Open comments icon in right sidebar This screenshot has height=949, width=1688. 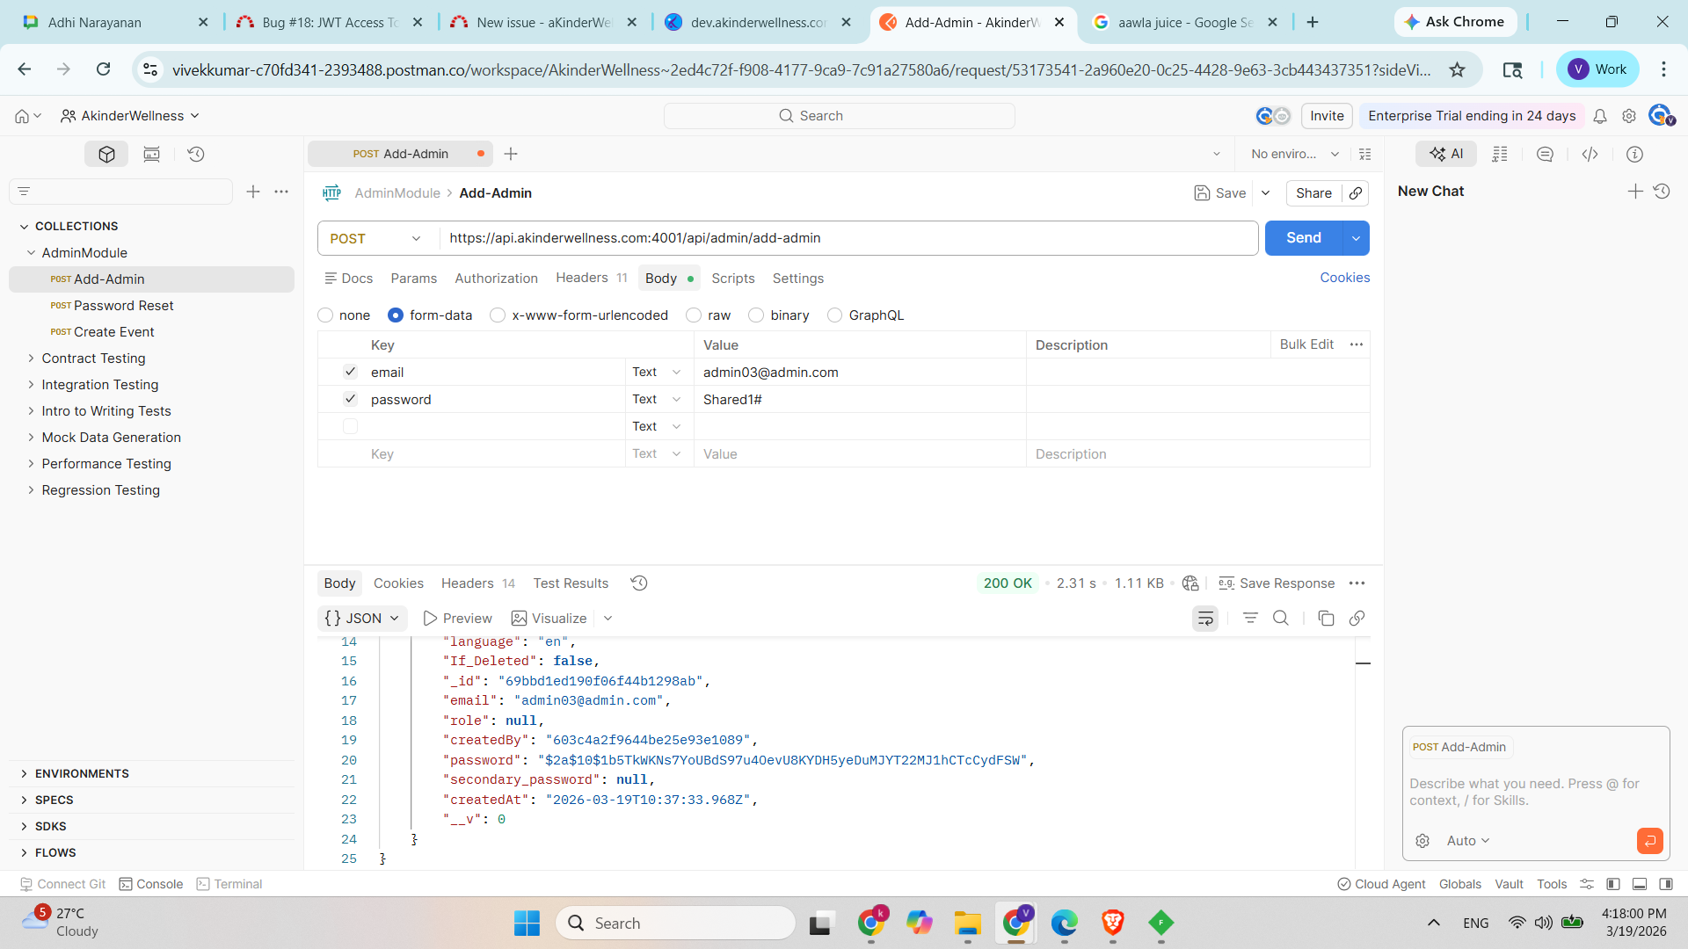[1545, 154]
